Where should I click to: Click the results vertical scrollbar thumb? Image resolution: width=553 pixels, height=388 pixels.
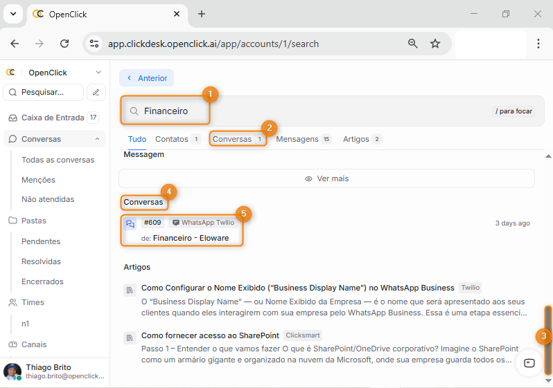point(547,339)
